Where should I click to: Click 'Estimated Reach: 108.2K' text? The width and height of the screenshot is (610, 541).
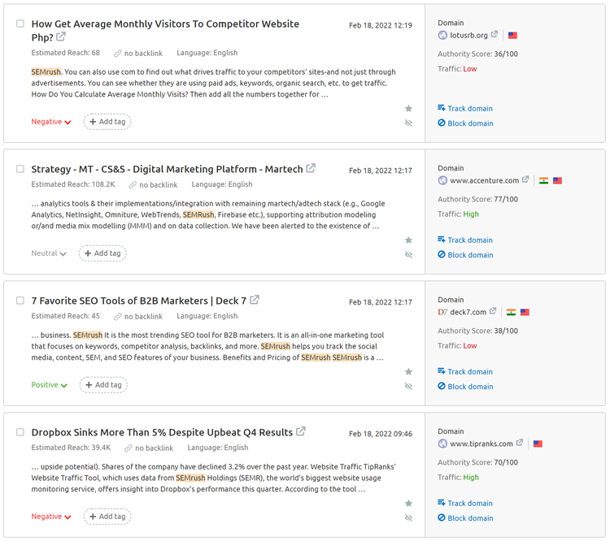(73, 184)
